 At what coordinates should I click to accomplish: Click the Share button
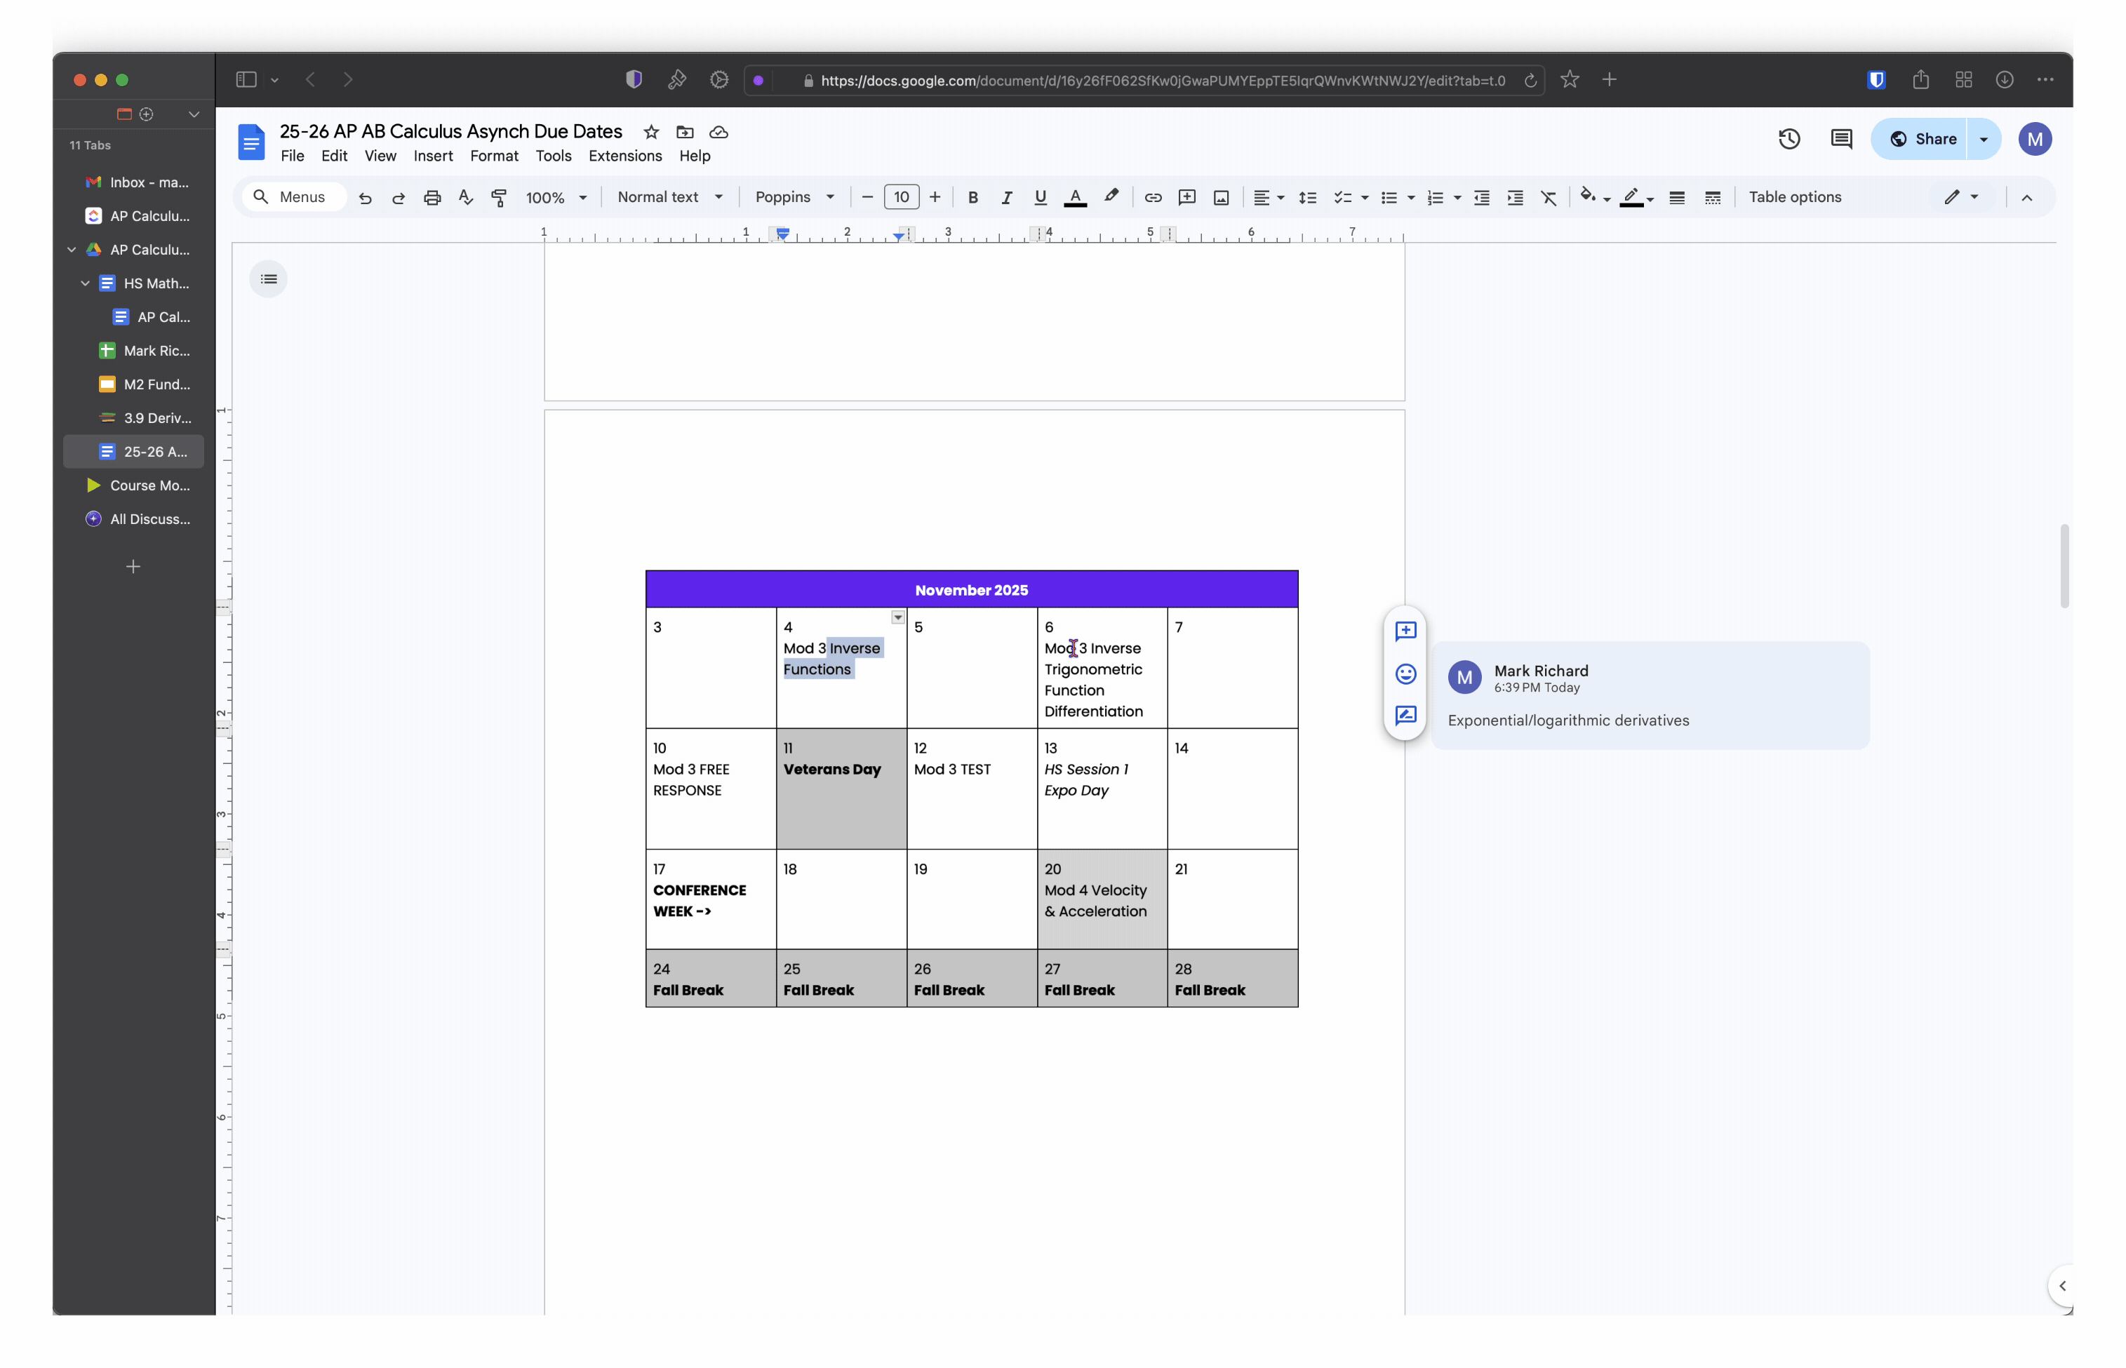tap(1922, 139)
